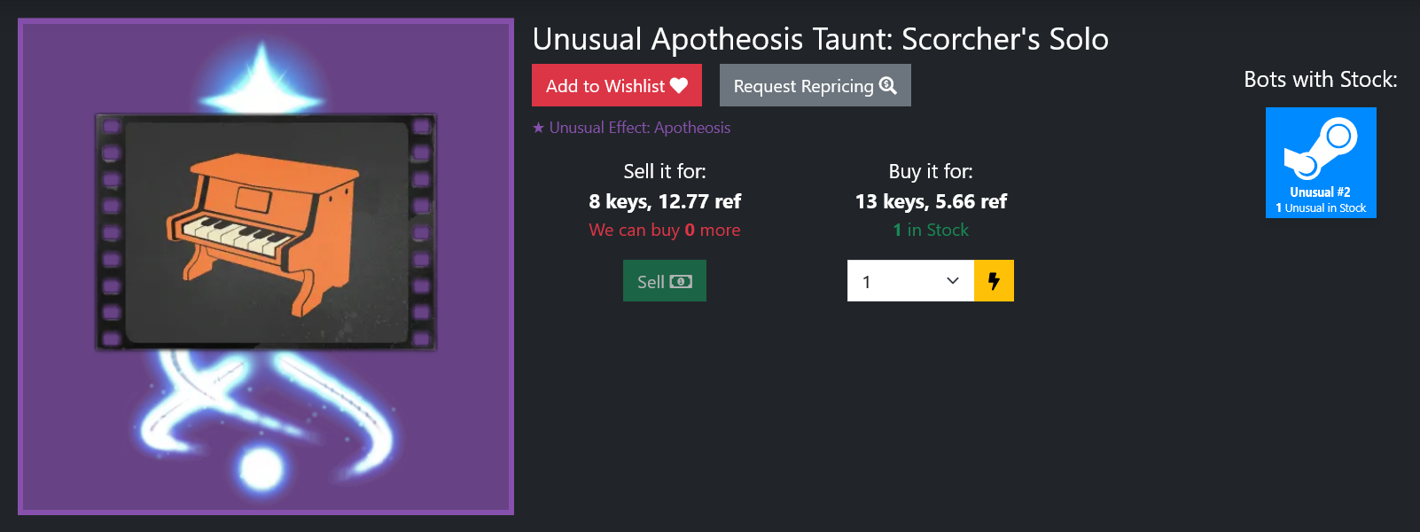Viewport: 1420px width, 532px height.
Task: Click the '13 keys, 5.66 ref' buy price
Action: [x=931, y=201]
